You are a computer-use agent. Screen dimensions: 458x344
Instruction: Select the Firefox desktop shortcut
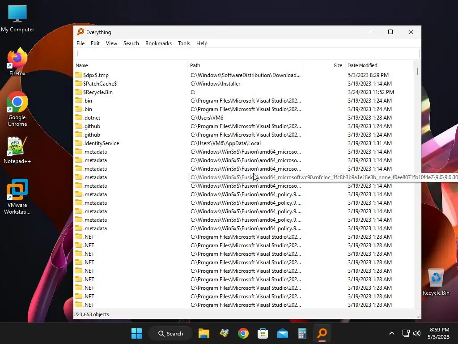point(17,62)
